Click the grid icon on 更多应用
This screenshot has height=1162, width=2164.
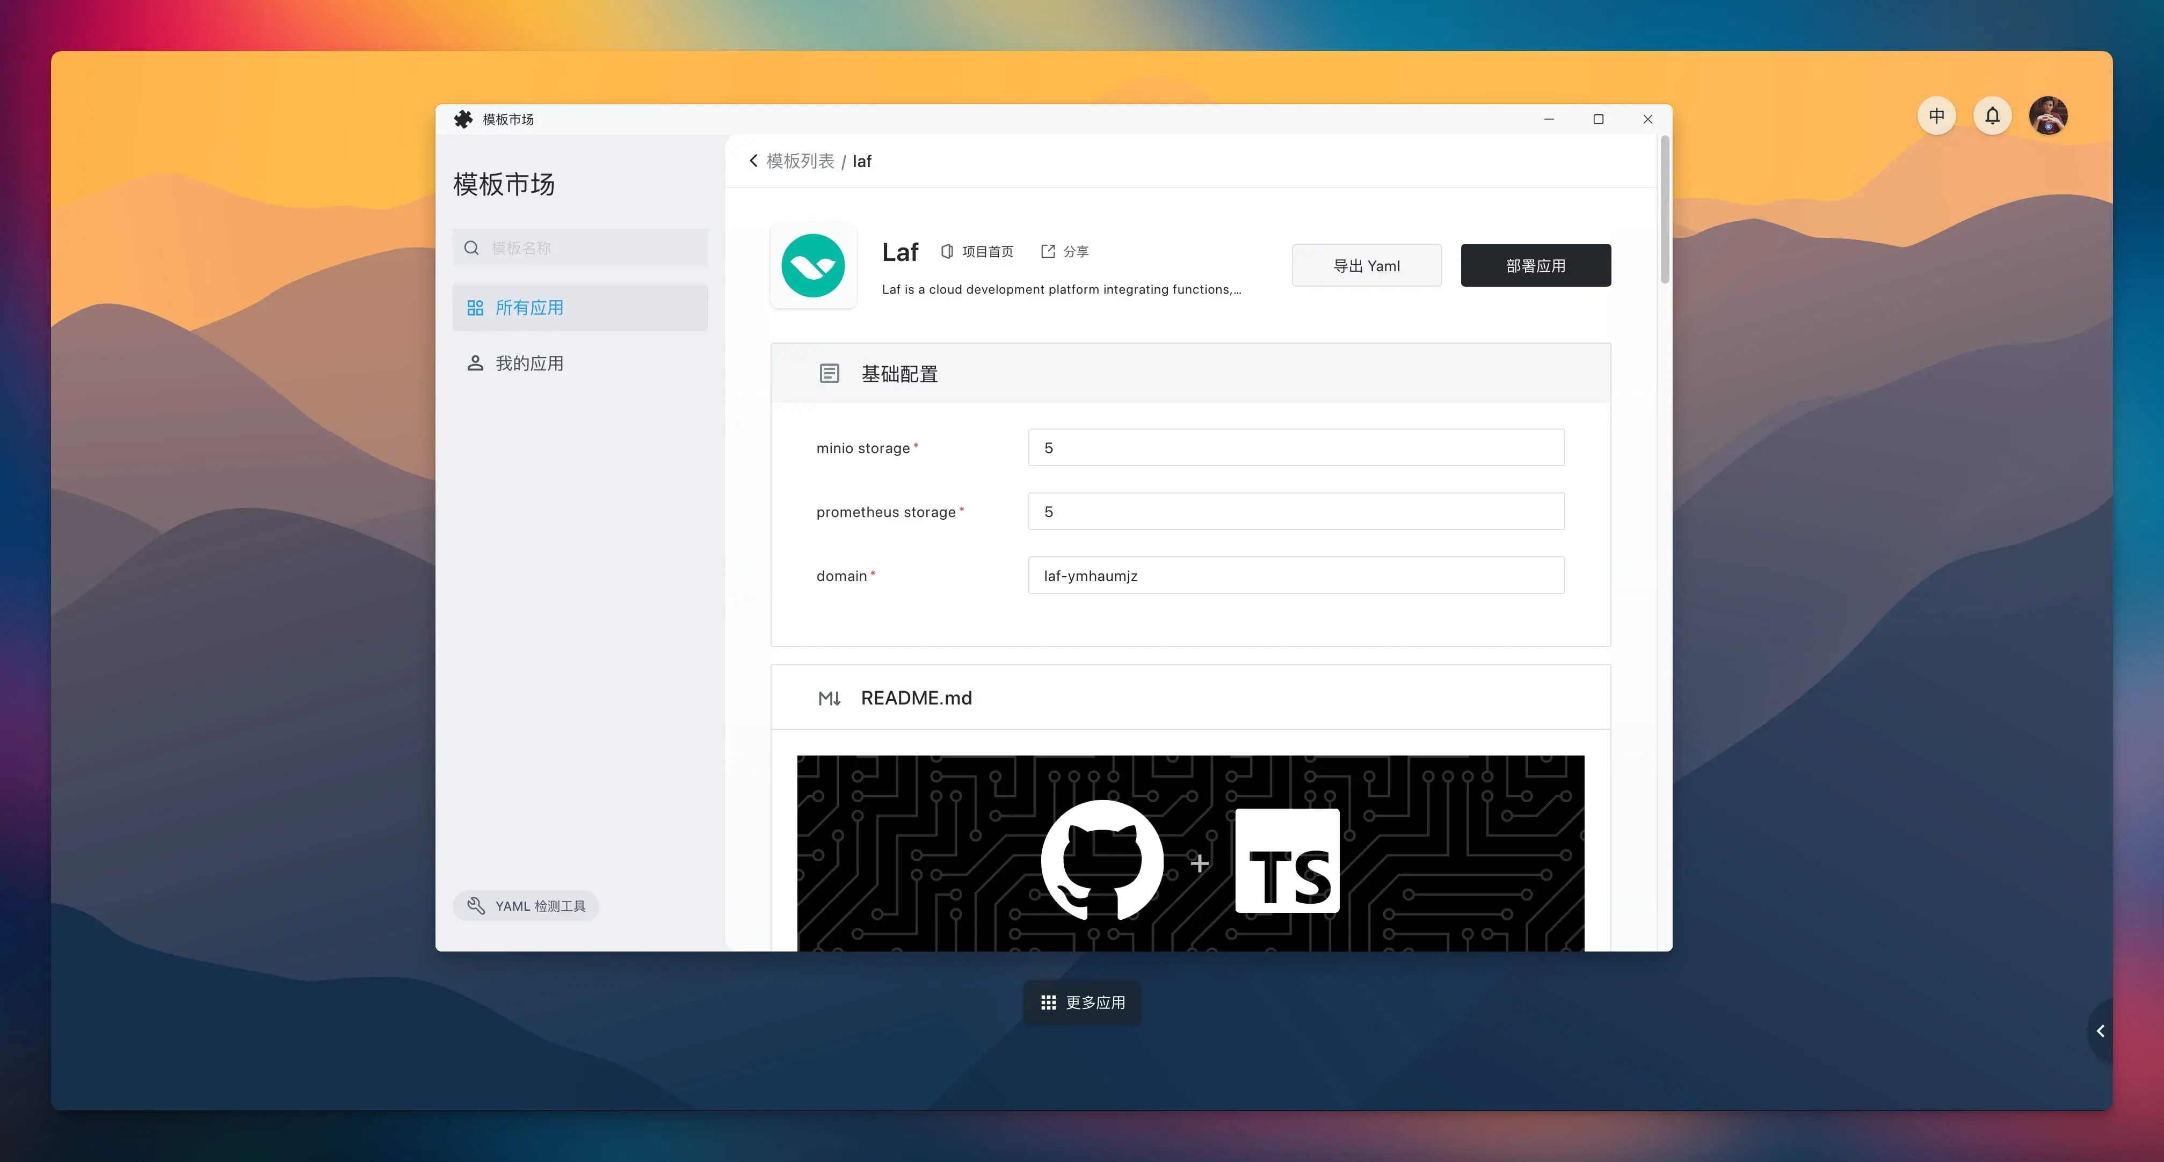click(1048, 1001)
